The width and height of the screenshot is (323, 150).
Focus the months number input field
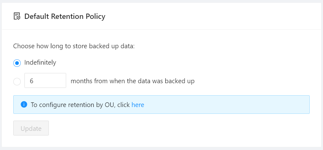tap(45, 80)
